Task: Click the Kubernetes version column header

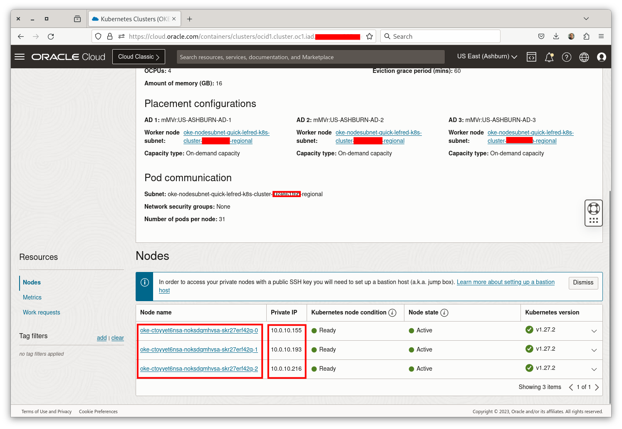Action: coord(552,312)
